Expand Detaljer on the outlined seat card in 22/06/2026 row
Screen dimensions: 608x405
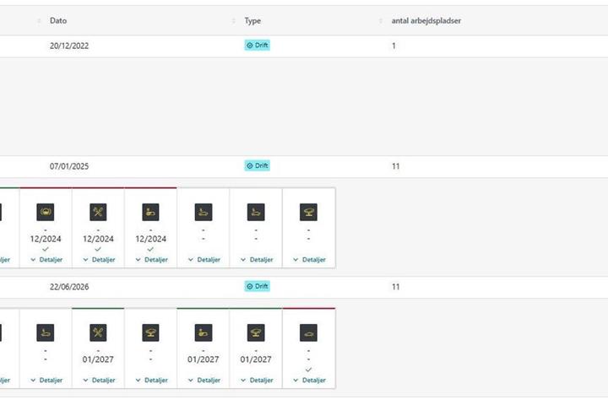pyautogui.click(x=46, y=381)
